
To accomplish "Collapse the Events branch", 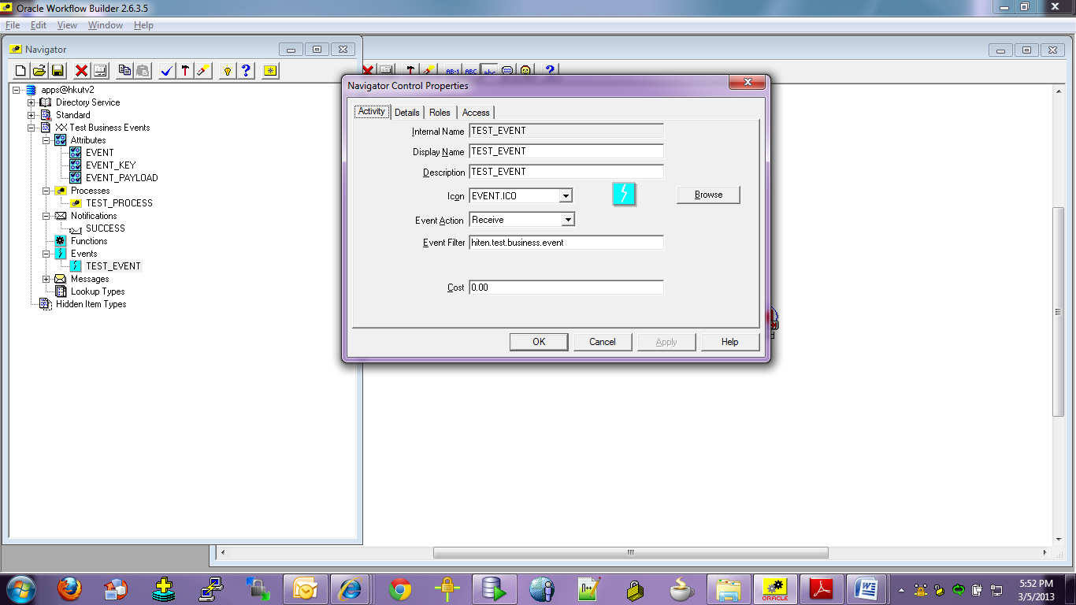I will point(46,254).
